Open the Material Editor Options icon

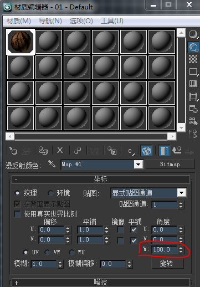click(193, 109)
